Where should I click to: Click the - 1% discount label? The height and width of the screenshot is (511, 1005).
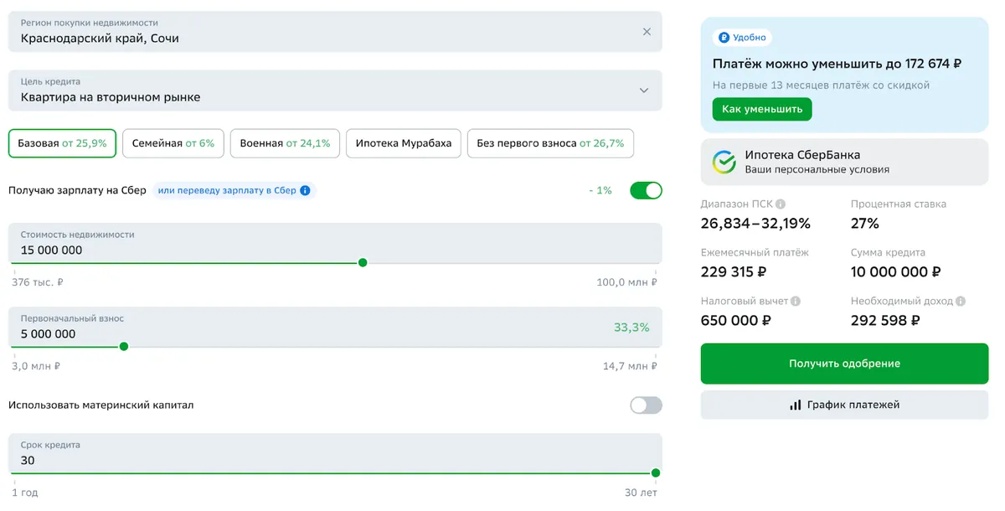[600, 191]
